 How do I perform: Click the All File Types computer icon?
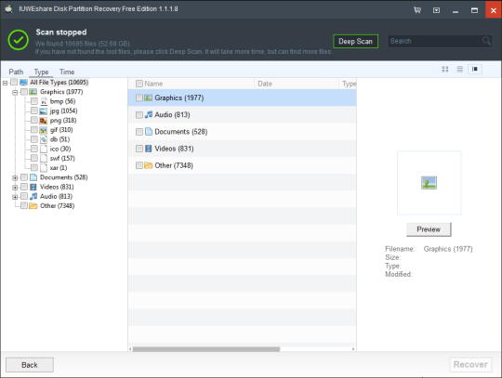click(x=23, y=83)
